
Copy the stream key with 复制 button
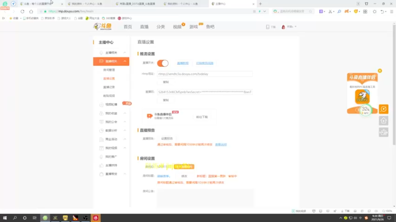click(166, 100)
